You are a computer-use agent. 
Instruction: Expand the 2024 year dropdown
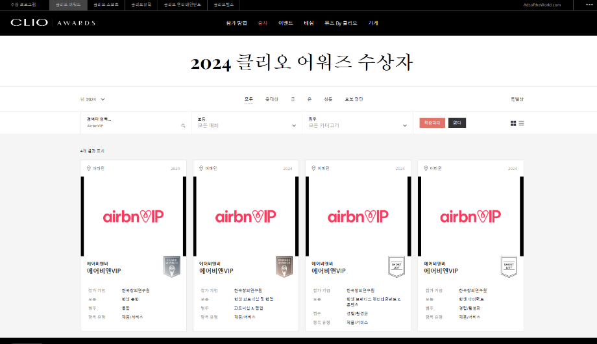click(93, 99)
